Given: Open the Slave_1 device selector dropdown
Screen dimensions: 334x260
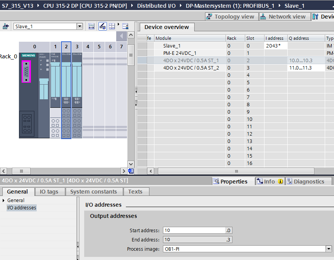Looking at the screenshot, I should point(80,26).
